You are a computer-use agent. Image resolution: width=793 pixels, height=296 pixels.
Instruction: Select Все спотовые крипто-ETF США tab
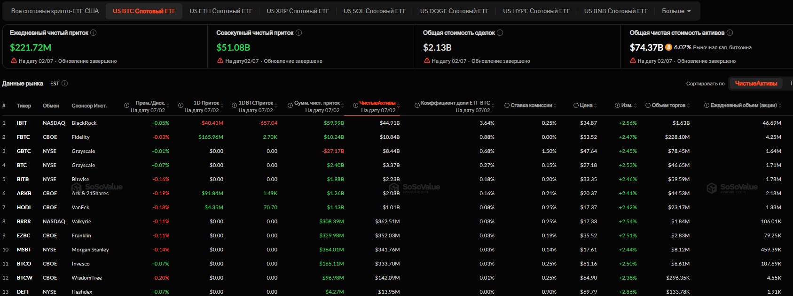(55, 11)
